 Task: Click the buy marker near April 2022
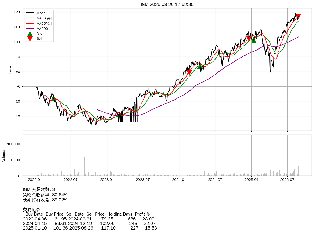[x=53, y=99]
